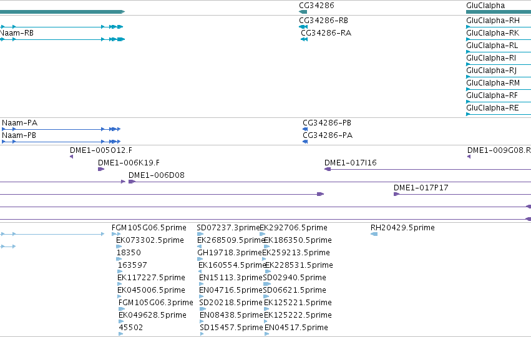This screenshot has height=337, width=531.
Task: Select EST RH20429.5prime
Action: coord(402,228)
